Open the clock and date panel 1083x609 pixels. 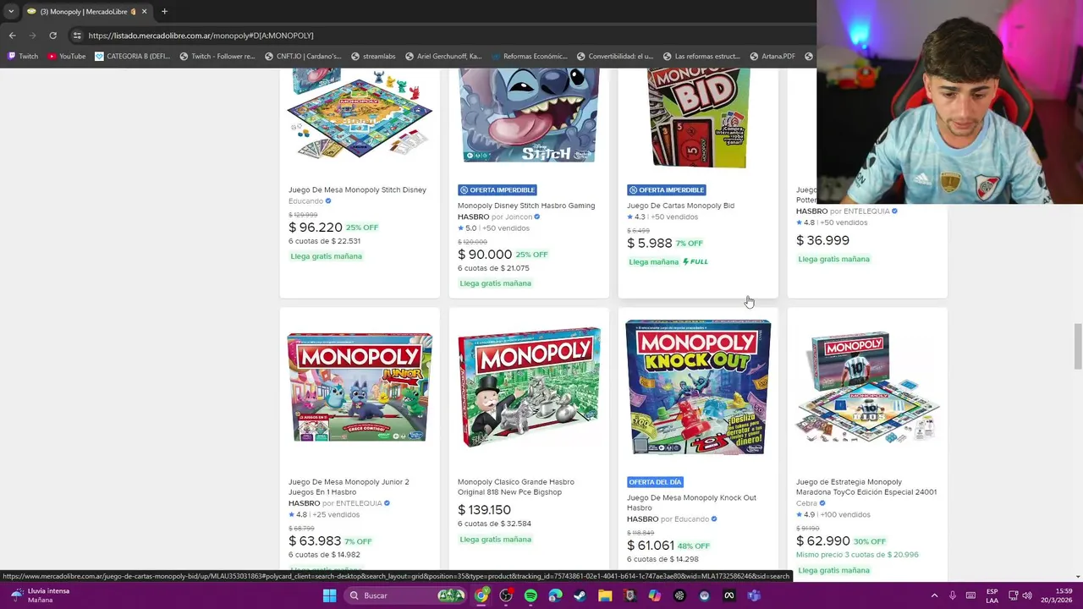pyautogui.click(x=1057, y=595)
